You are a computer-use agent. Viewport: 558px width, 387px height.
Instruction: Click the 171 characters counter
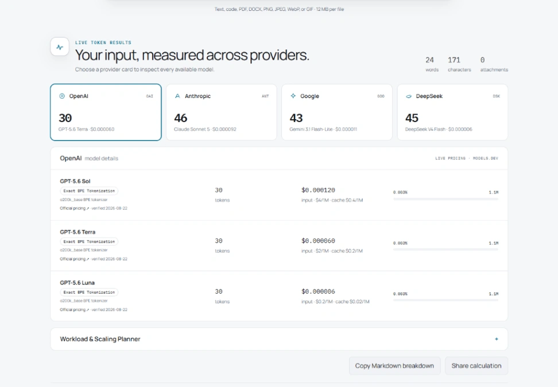point(459,64)
